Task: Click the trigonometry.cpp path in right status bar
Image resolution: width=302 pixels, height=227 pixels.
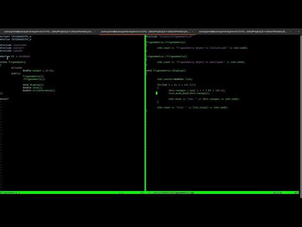Action: [170, 192]
